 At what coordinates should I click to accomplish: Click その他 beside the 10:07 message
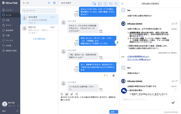click(x=76, y=69)
